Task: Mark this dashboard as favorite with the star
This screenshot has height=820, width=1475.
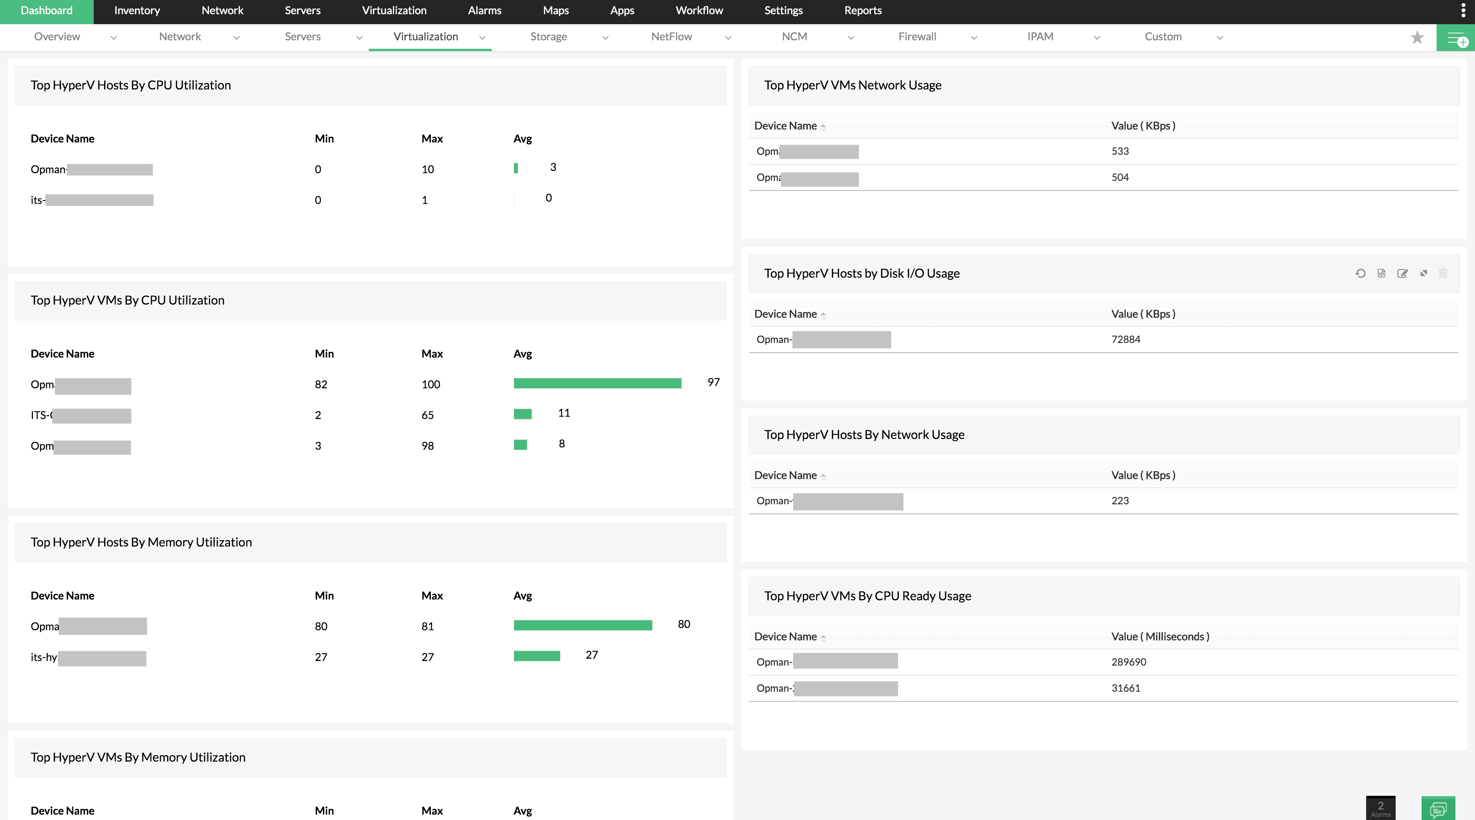Action: [1417, 37]
